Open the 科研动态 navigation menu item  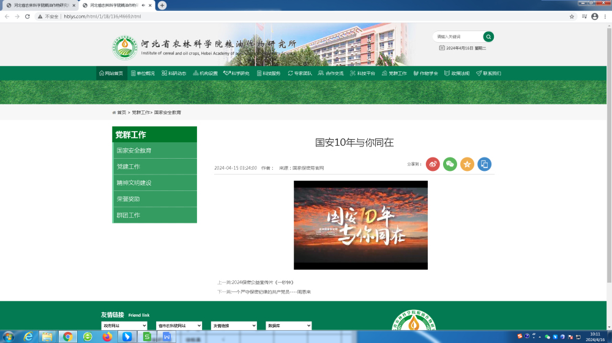[x=174, y=73]
